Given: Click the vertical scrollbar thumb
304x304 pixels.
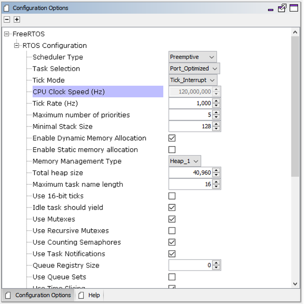Looking at the screenshot, I should 295,106.
